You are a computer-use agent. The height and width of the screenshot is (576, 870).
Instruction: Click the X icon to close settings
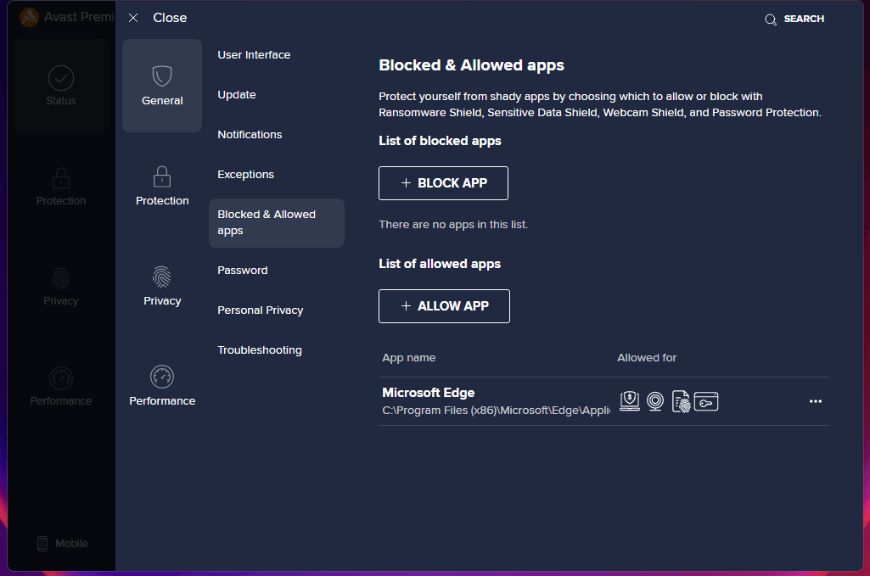[x=133, y=18]
